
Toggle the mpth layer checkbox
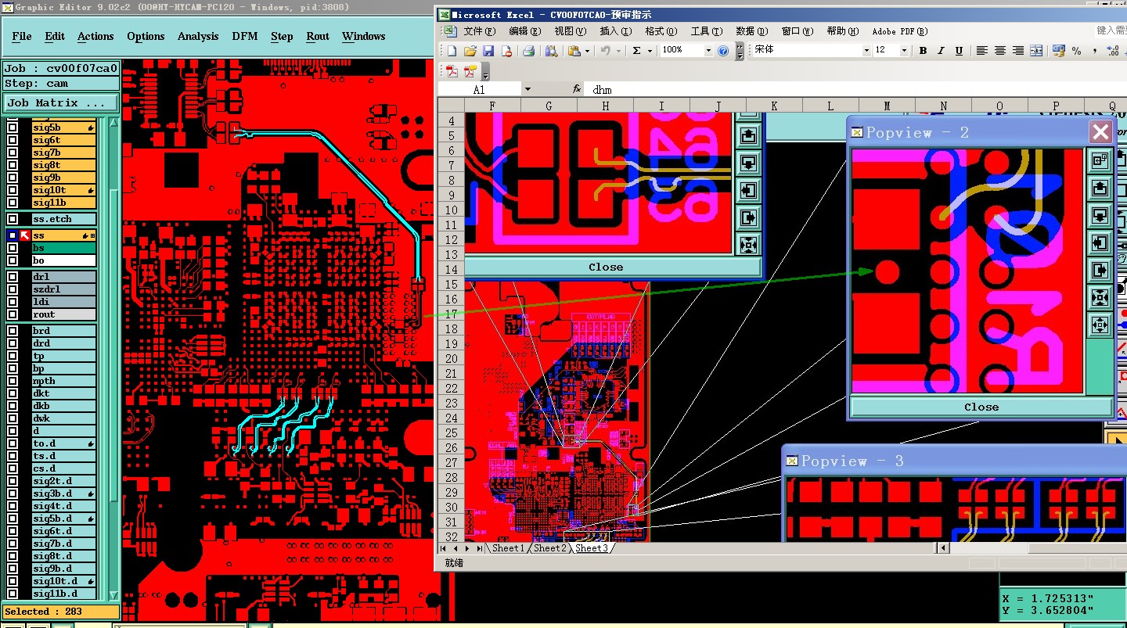13,381
